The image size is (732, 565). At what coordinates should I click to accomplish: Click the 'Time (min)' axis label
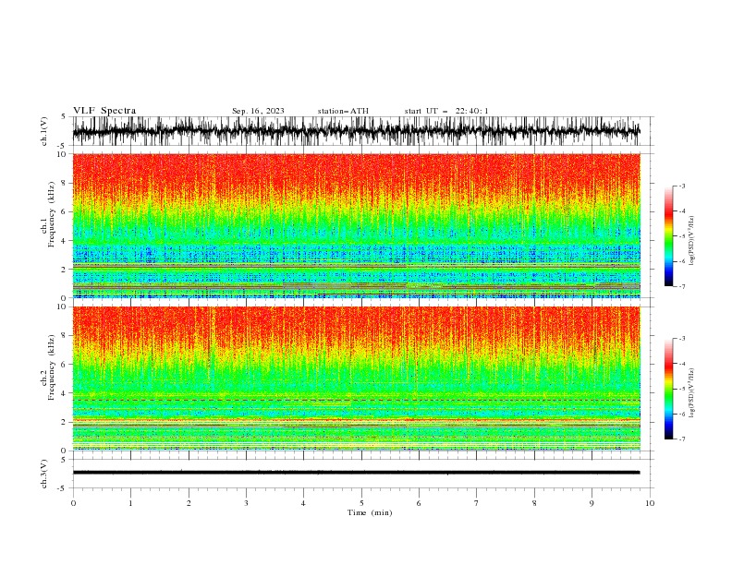tap(370, 512)
